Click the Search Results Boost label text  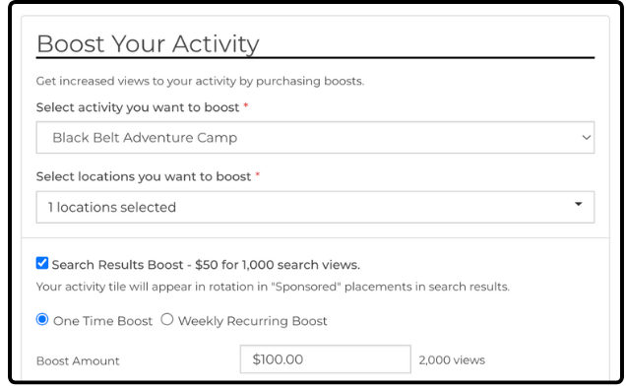coord(206,265)
